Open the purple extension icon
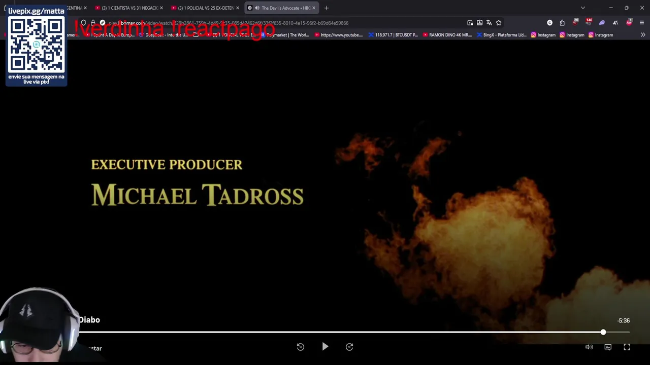Viewport: 650px width, 365px height. click(602, 23)
